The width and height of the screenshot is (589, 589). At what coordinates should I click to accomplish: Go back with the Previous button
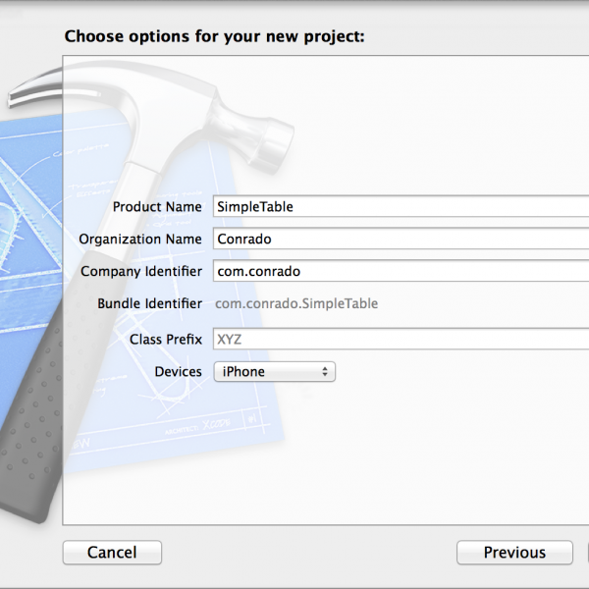(x=514, y=552)
